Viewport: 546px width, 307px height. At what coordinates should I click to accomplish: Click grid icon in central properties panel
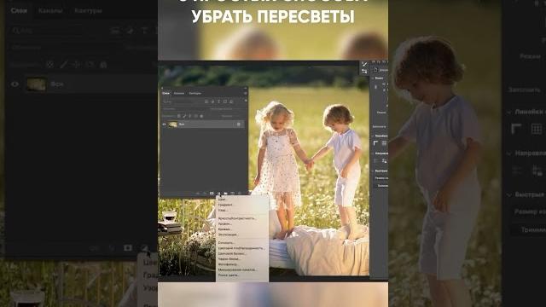[384, 143]
